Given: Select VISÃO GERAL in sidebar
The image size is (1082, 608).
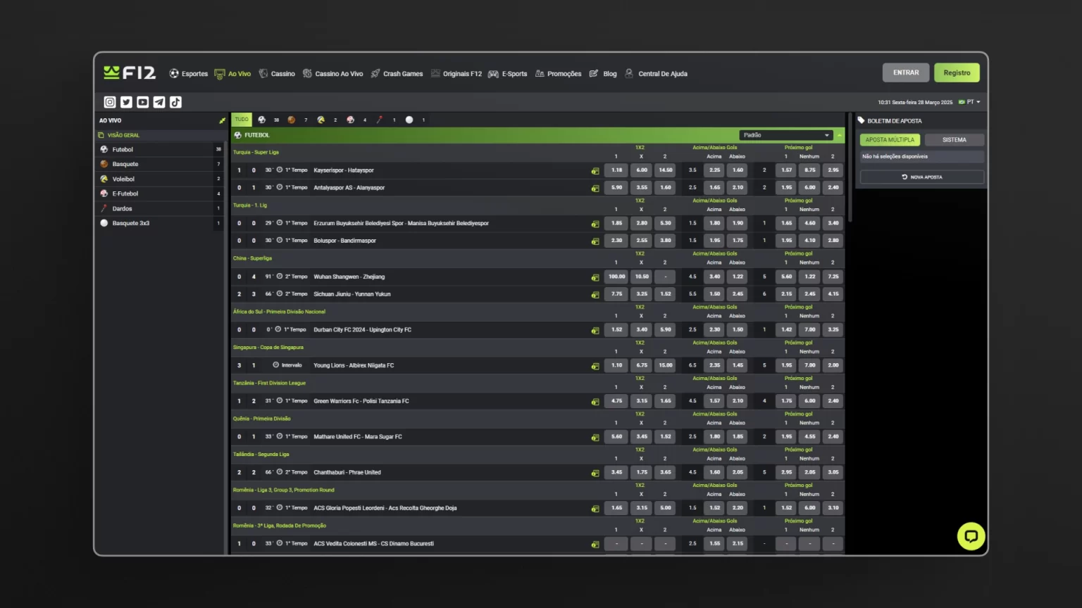Looking at the screenshot, I should (x=161, y=135).
